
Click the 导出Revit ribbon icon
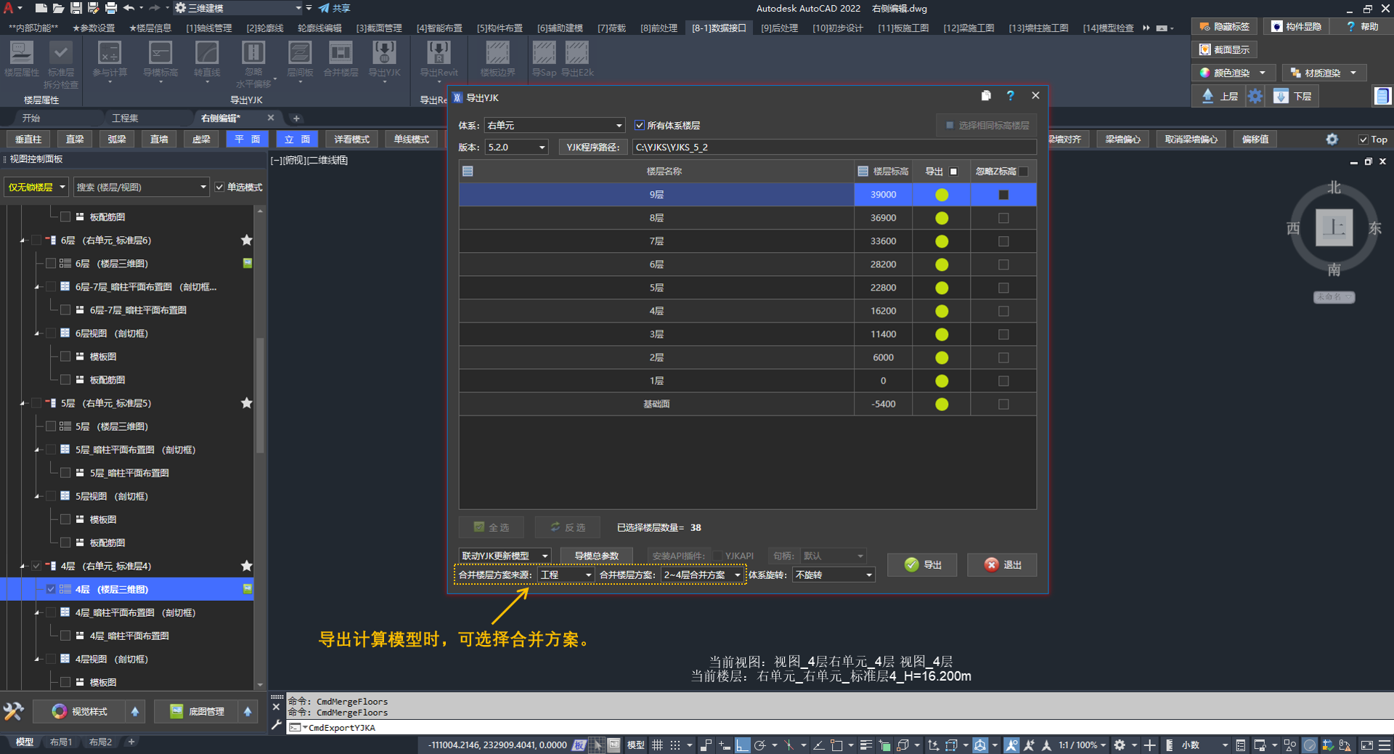(x=439, y=54)
